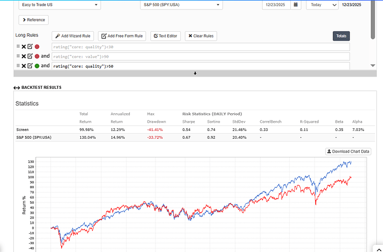
Task: Edit the core: value>90 rule pencil icon
Action: click(x=30, y=56)
